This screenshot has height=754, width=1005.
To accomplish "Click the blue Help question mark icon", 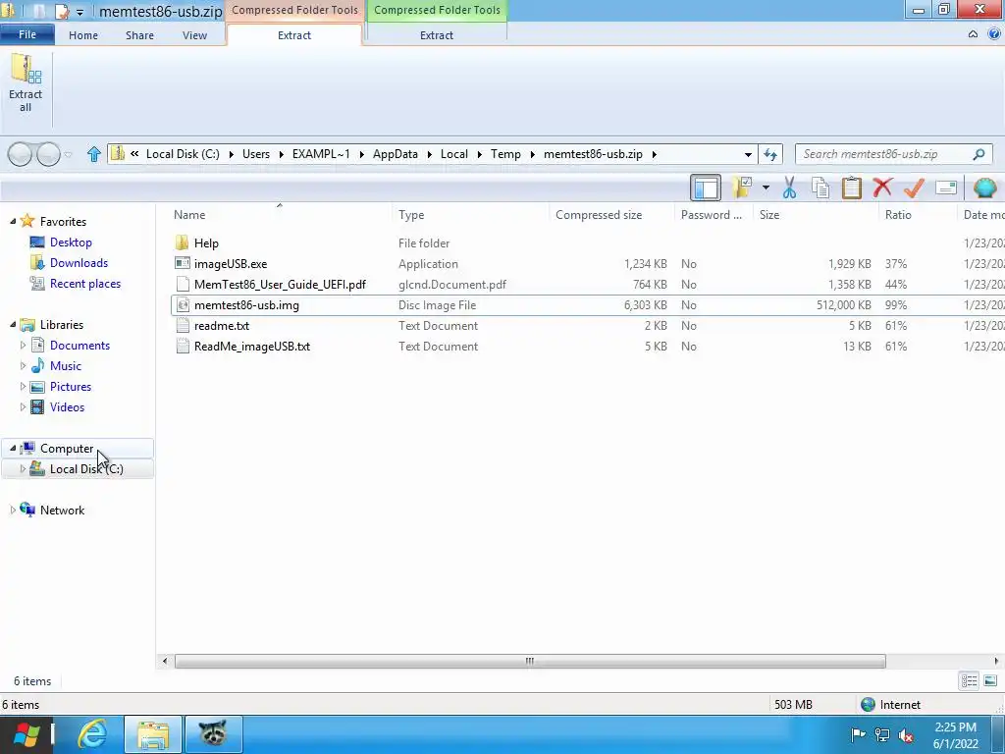I will (x=993, y=34).
